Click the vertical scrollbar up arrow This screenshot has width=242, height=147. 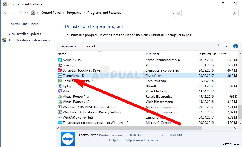pyautogui.click(x=240, y=53)
